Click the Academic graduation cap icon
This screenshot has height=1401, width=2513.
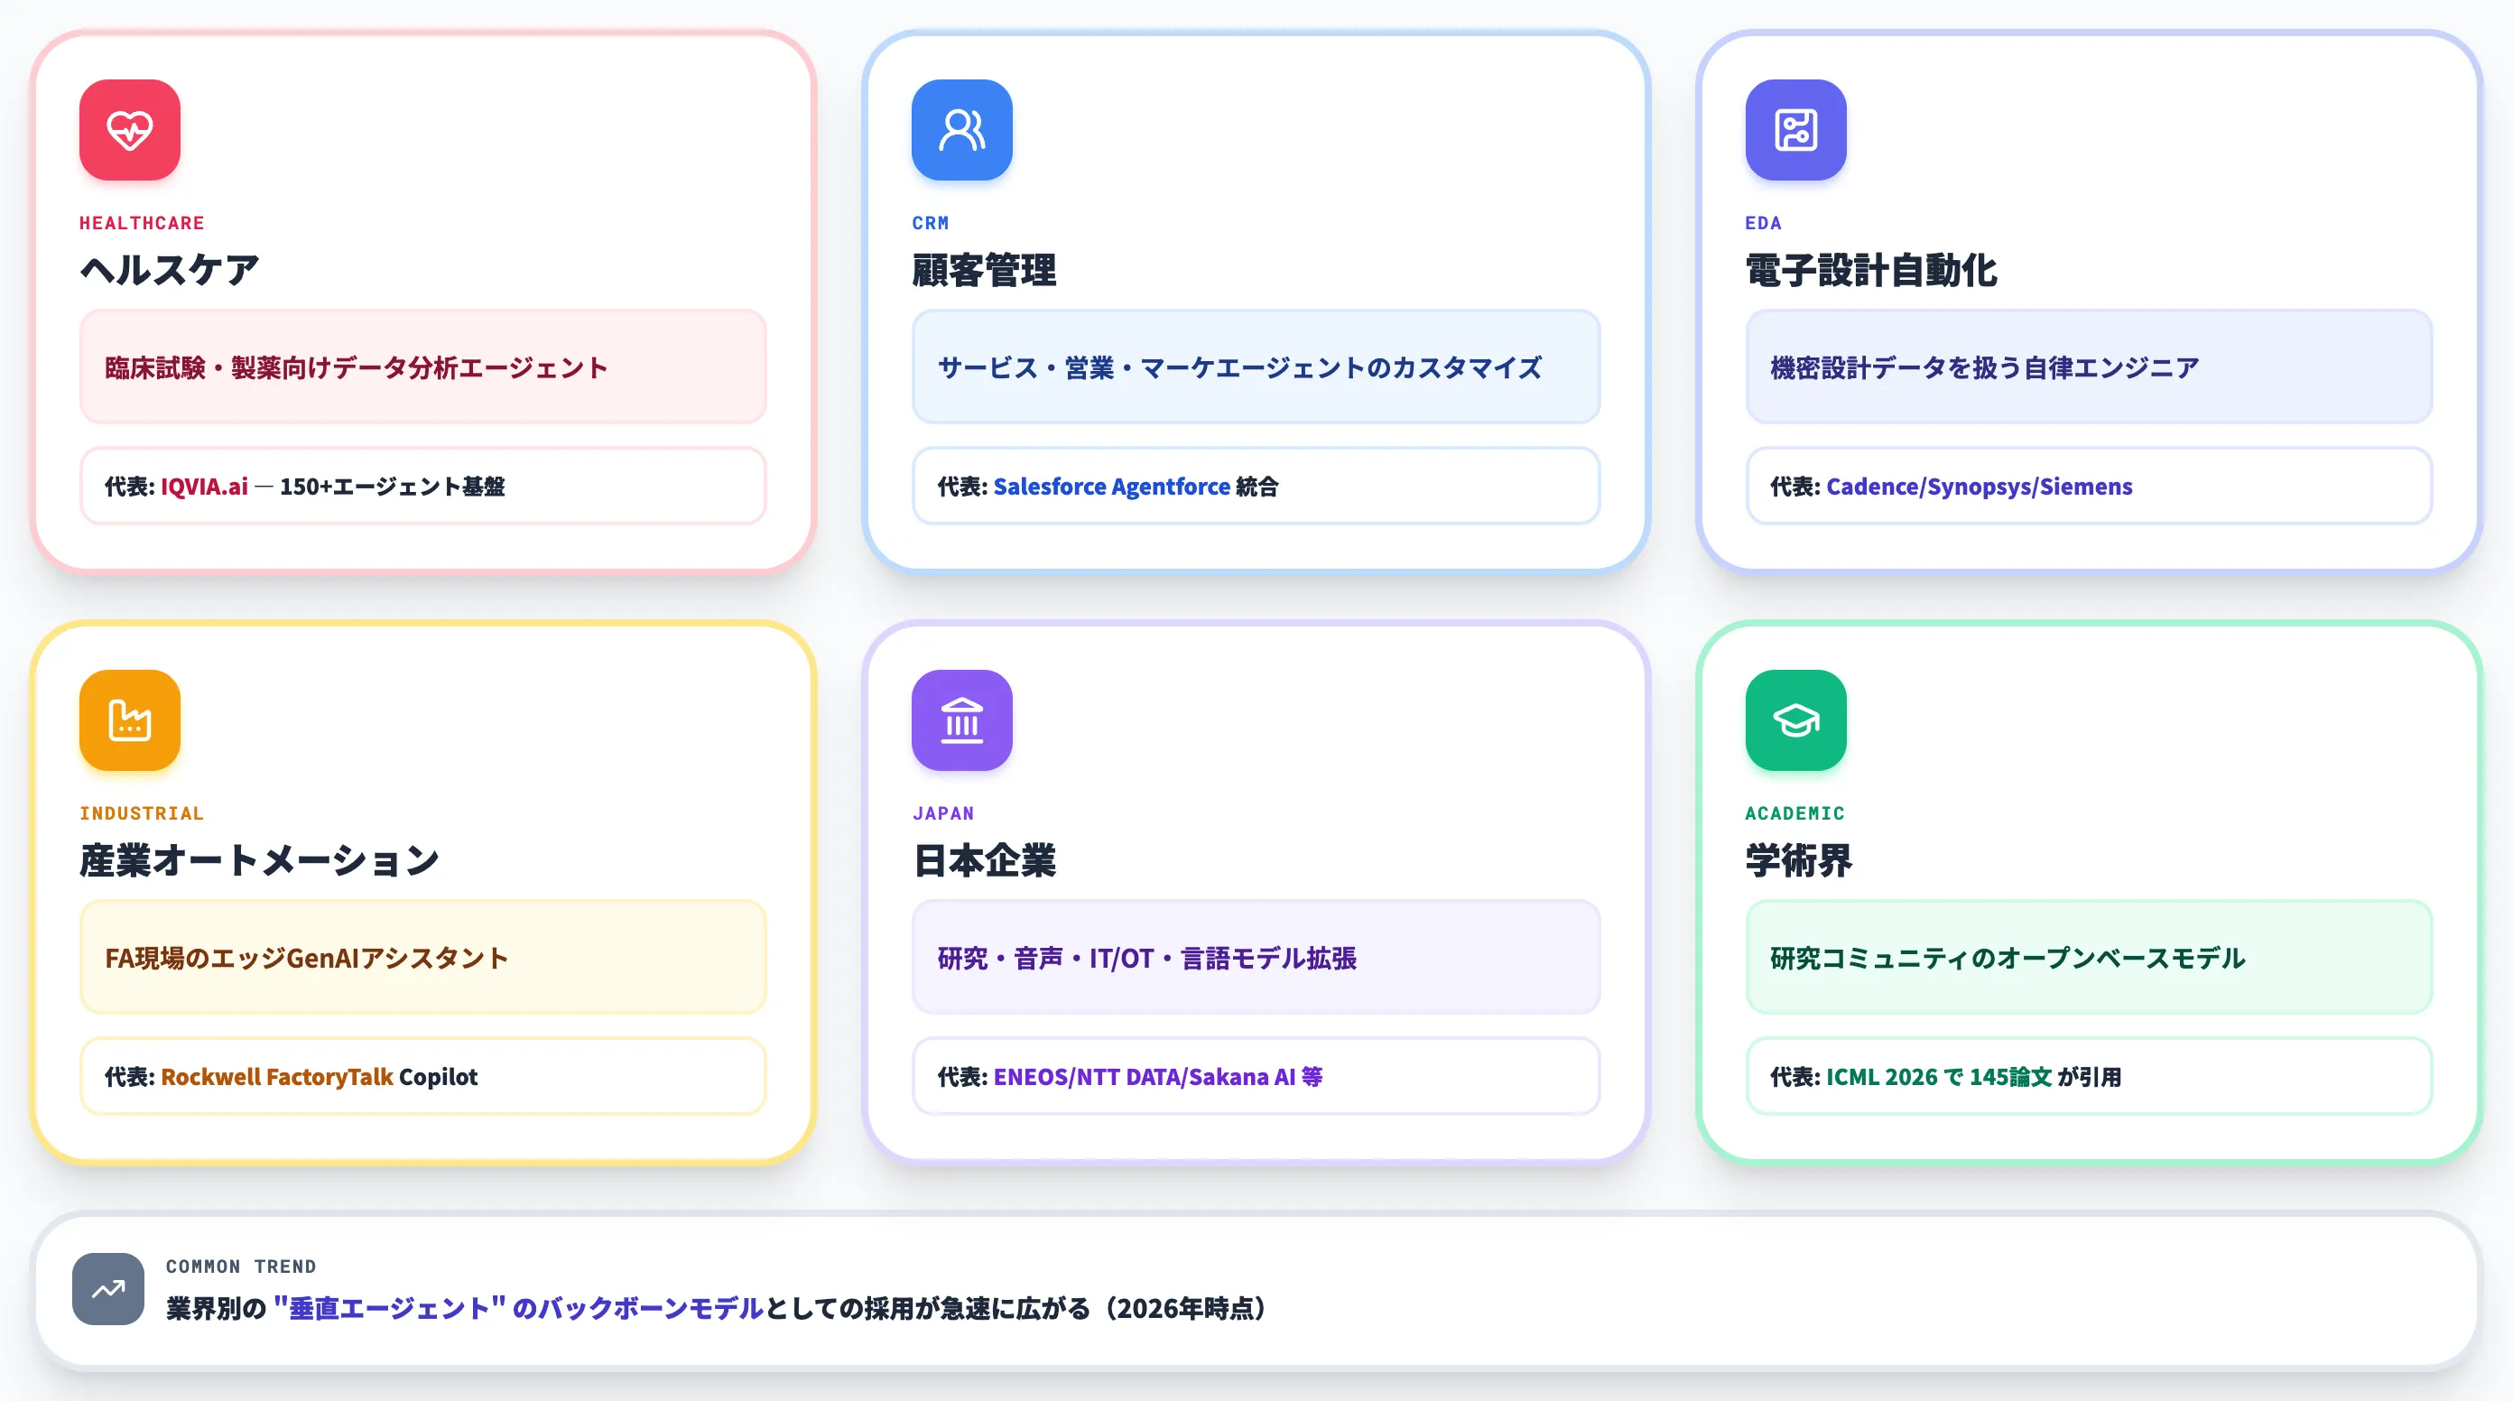(x=1795, y=720)
